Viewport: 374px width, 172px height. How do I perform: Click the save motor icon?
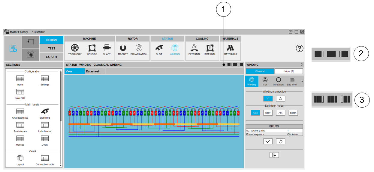[13, 49]
